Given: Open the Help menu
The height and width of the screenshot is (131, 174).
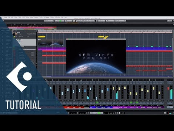Looking at the screenshot, I should pos(66,17).
